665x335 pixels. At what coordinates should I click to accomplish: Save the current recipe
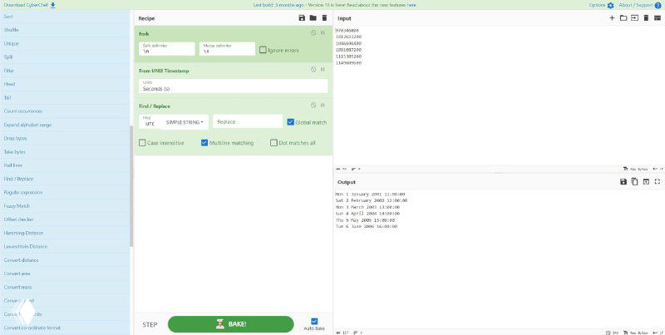coord(302,17)
